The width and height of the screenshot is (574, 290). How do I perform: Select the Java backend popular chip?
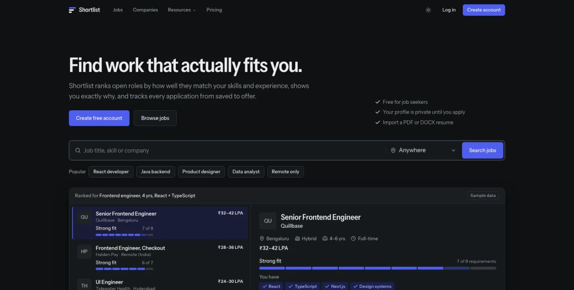coord(156,172)
